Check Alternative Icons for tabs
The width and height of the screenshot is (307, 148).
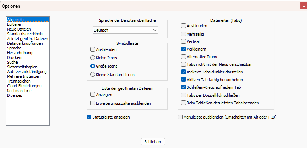tap(183, 57)
